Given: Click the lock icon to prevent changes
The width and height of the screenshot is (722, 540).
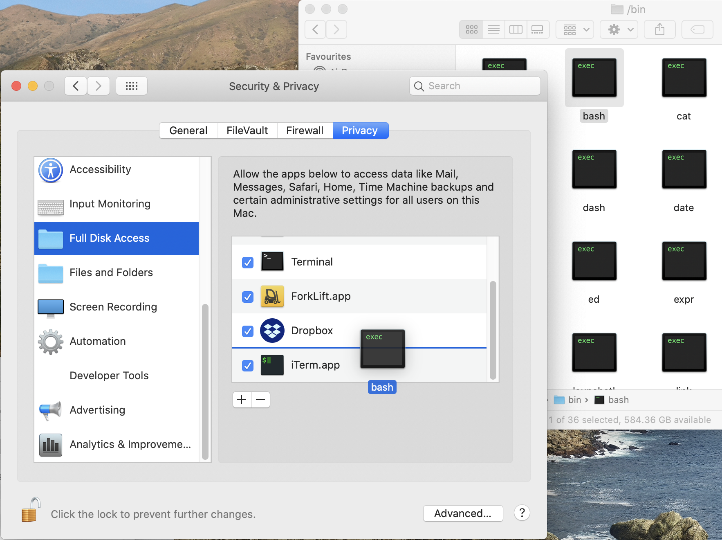Looking at the screenshot, I should pyautogui.click(x=31, y=510).
